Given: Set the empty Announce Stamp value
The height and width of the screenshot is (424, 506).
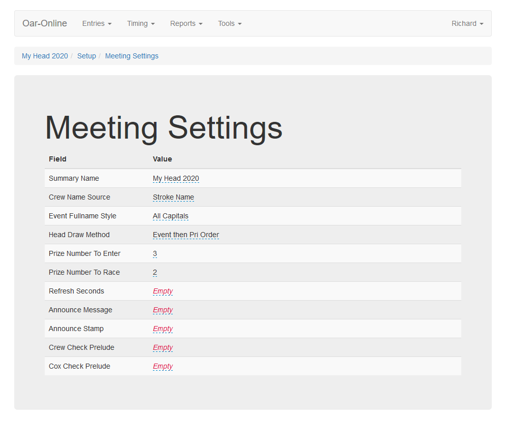Looking at the screenshot, I should click(163, 329).
